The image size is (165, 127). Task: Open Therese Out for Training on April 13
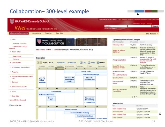(x=89, y=99)
